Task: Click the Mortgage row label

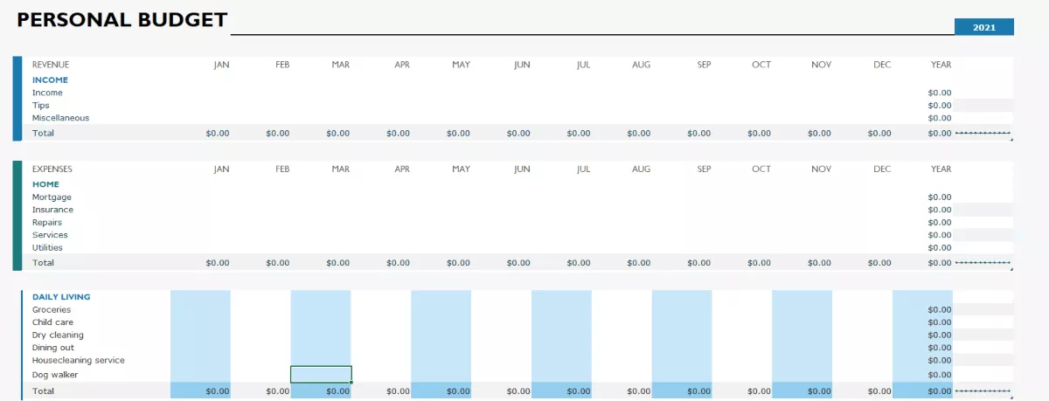Action: coord(52,197)
